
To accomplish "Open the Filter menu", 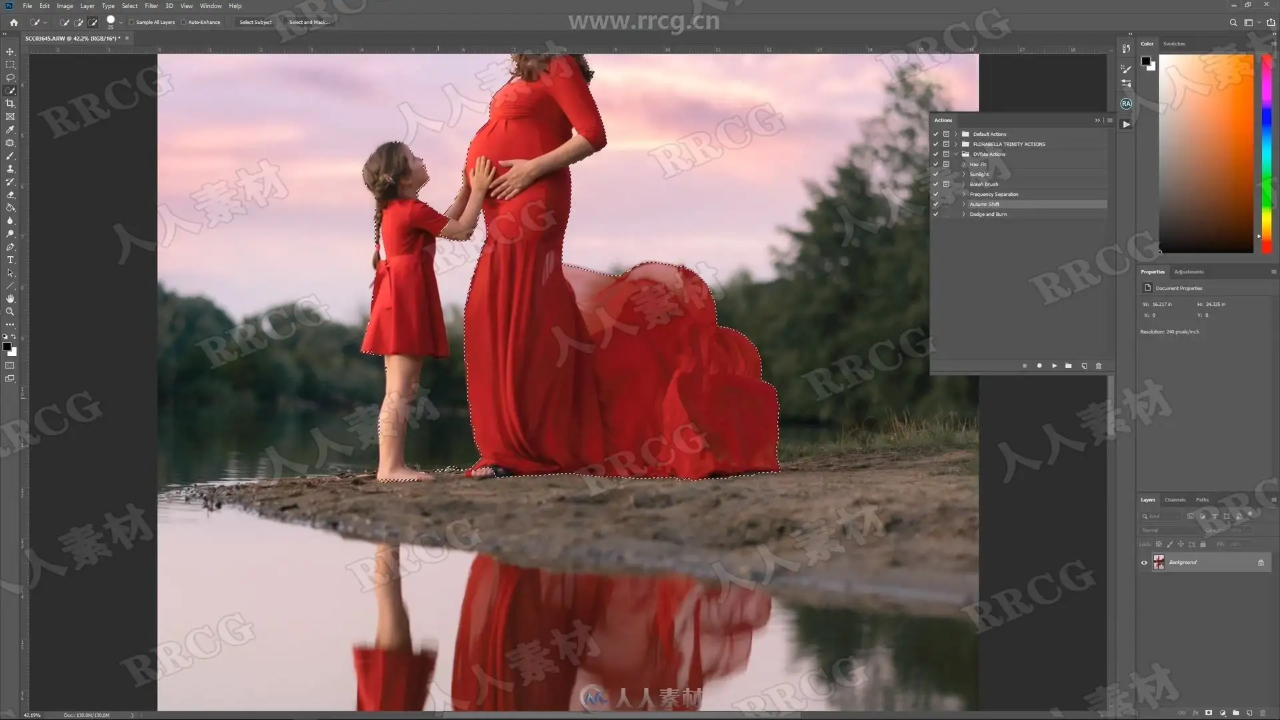I will (x=151, y=6).
